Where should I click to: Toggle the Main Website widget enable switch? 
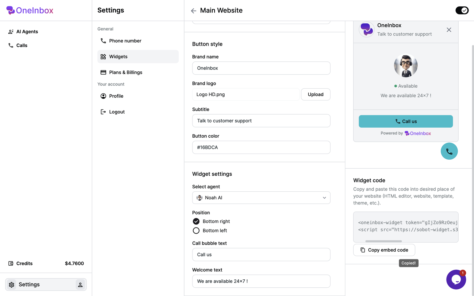pyautogui.click(x=462, y=11)
